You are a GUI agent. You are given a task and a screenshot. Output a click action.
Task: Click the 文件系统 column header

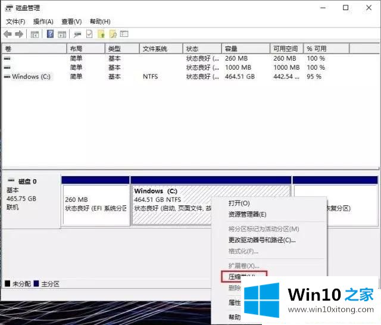click(x=161, y=49)
